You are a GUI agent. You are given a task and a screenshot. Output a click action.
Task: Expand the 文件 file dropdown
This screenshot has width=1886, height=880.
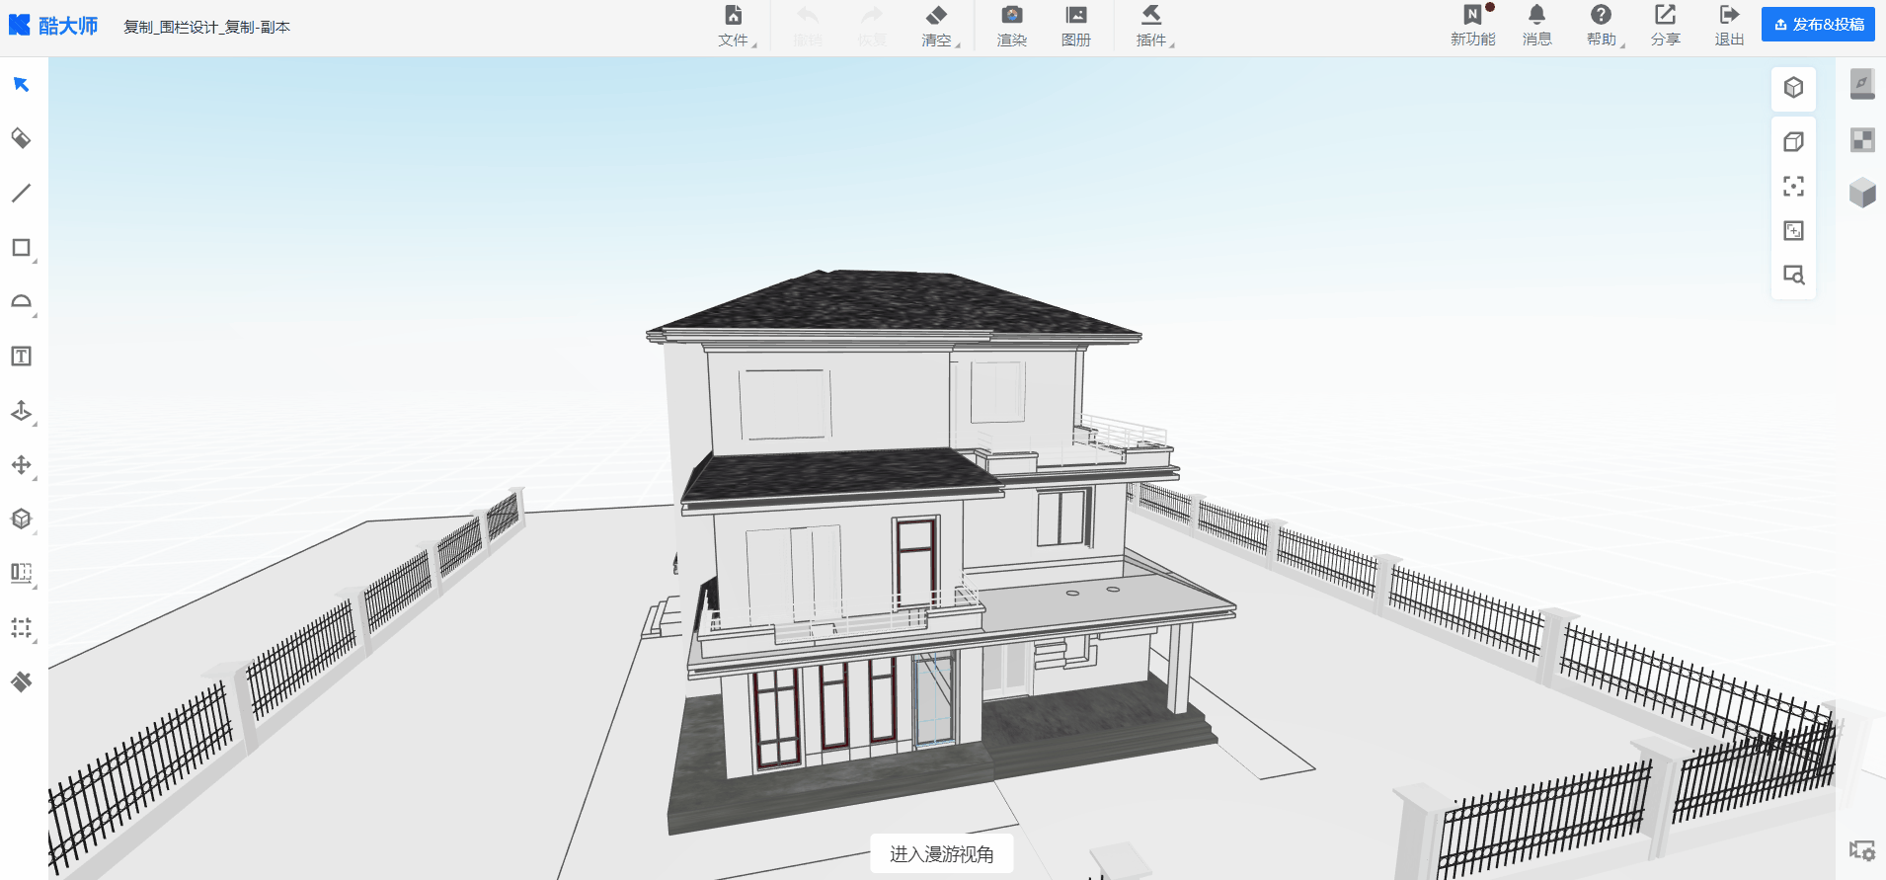[x=734, y=27]
